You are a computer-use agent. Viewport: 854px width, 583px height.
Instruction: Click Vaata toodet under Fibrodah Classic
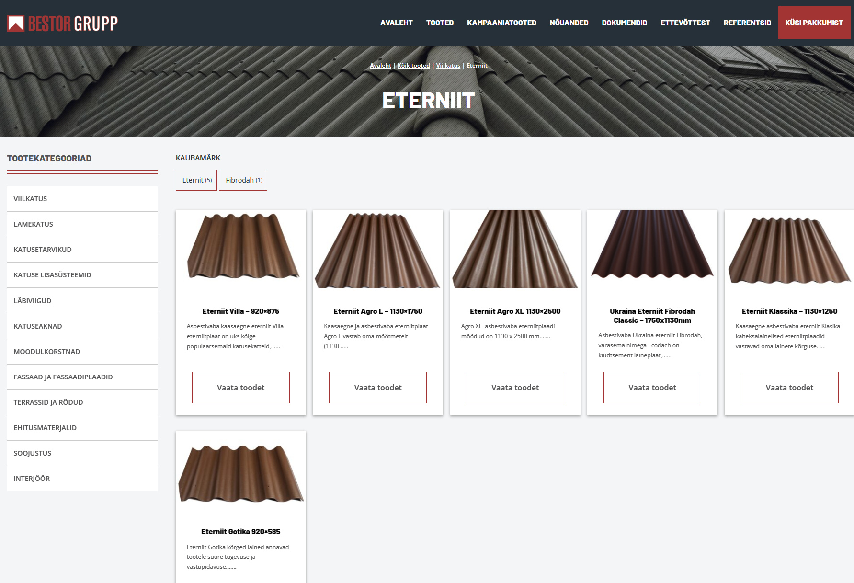(x=652, y=388)
